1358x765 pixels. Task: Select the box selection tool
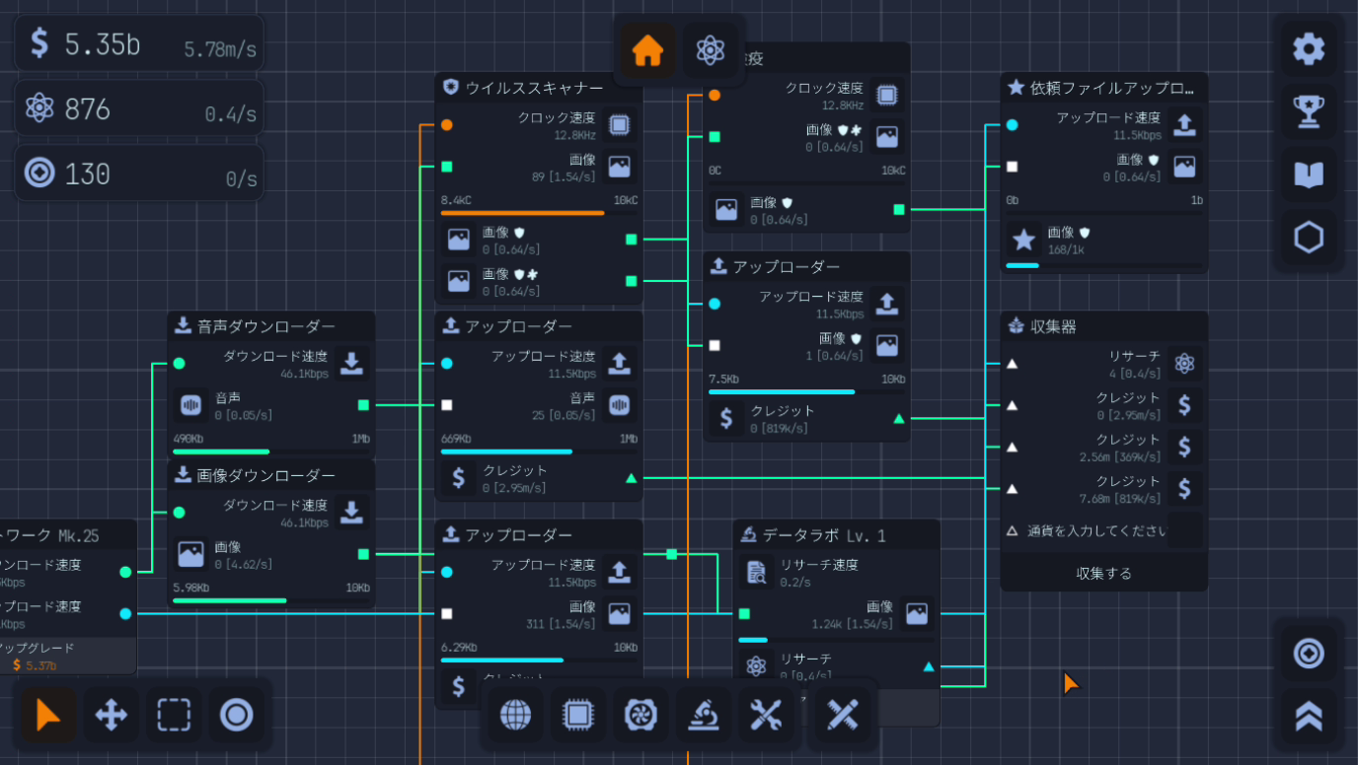(x=174, y=716)
